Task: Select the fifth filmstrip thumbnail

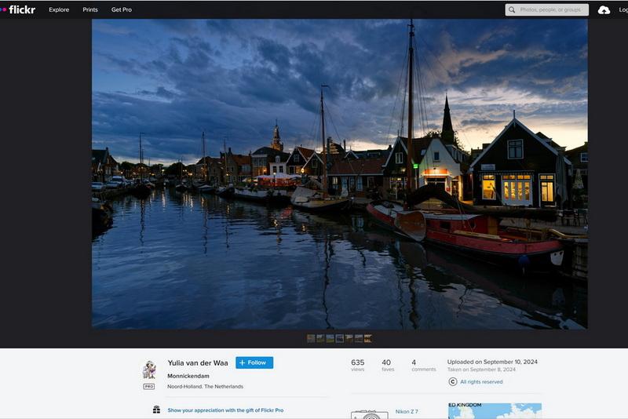Action: point(349,338)
